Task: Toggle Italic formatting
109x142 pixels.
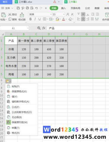Action: click(35, 19)
